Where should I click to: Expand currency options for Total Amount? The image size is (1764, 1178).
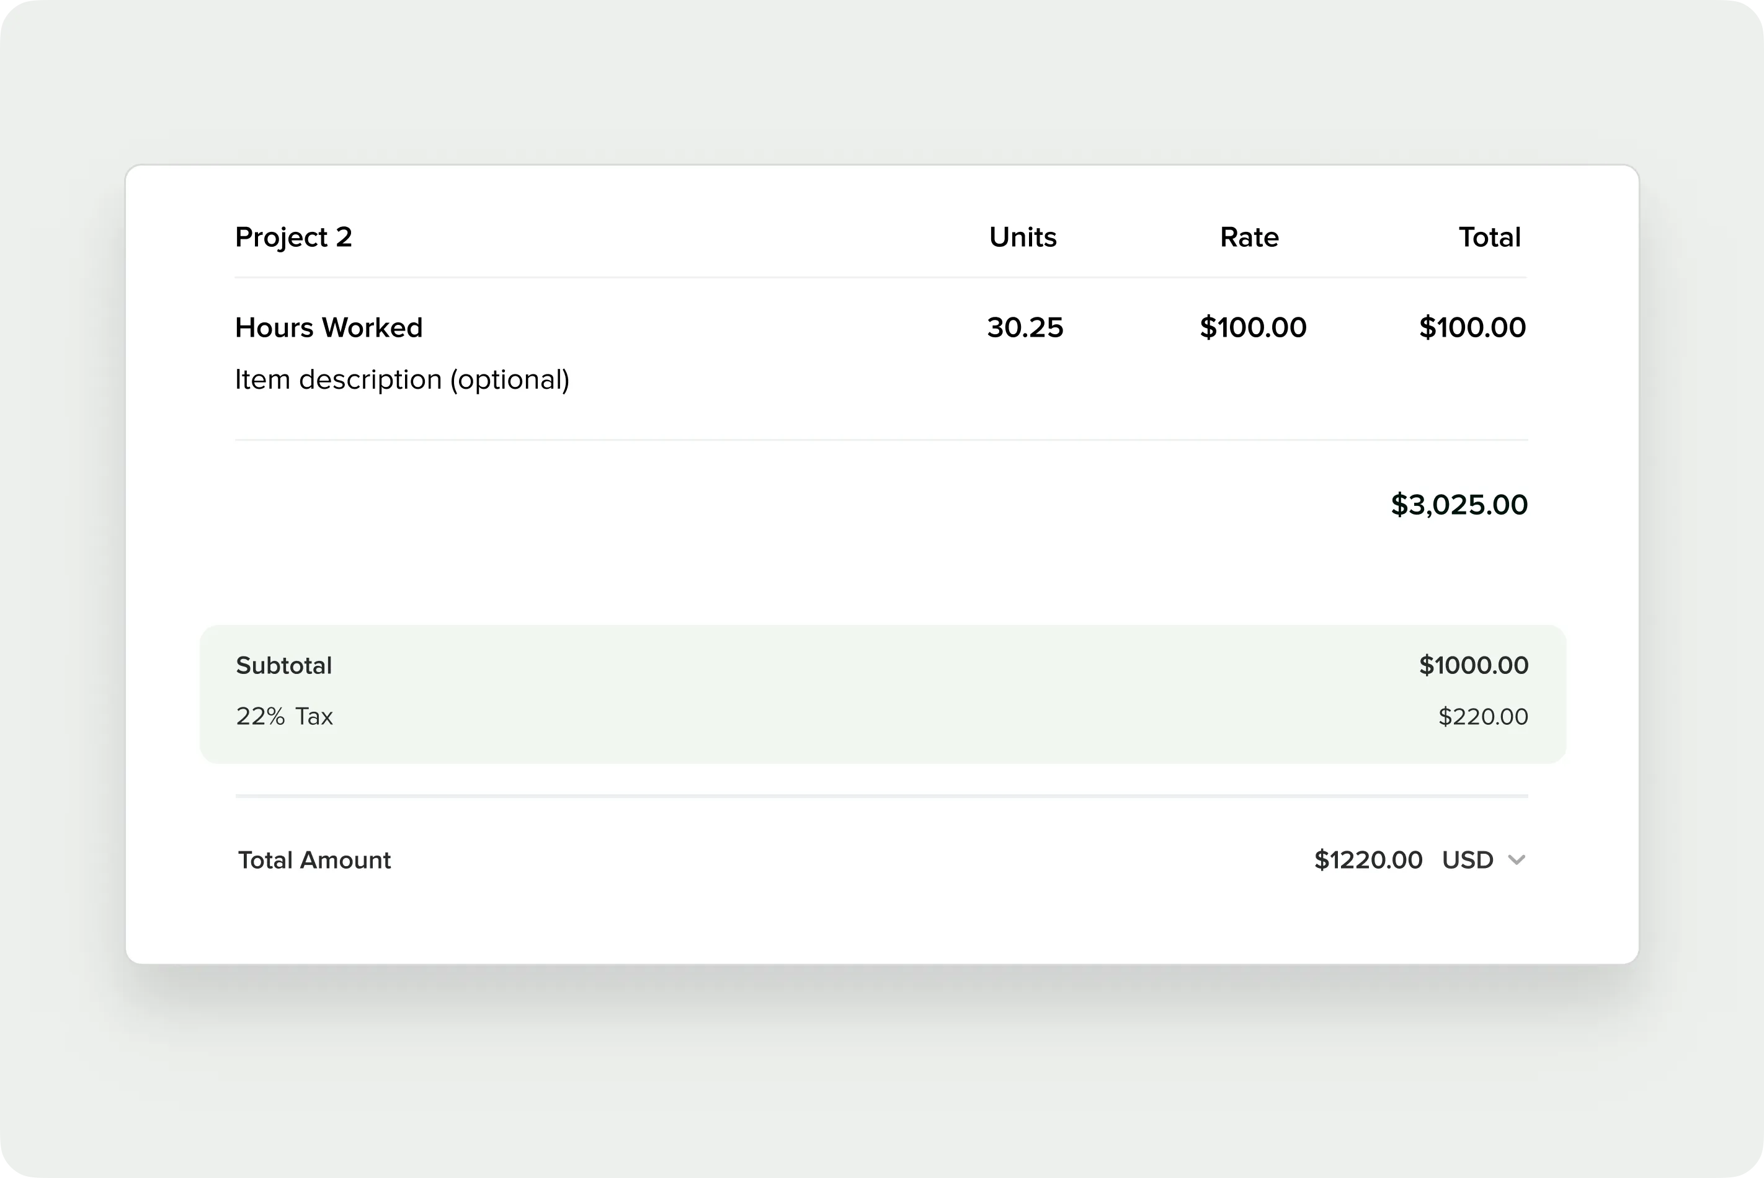coord(1518,860)
